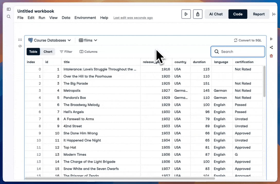Open the Filter options

pos(66,52)
